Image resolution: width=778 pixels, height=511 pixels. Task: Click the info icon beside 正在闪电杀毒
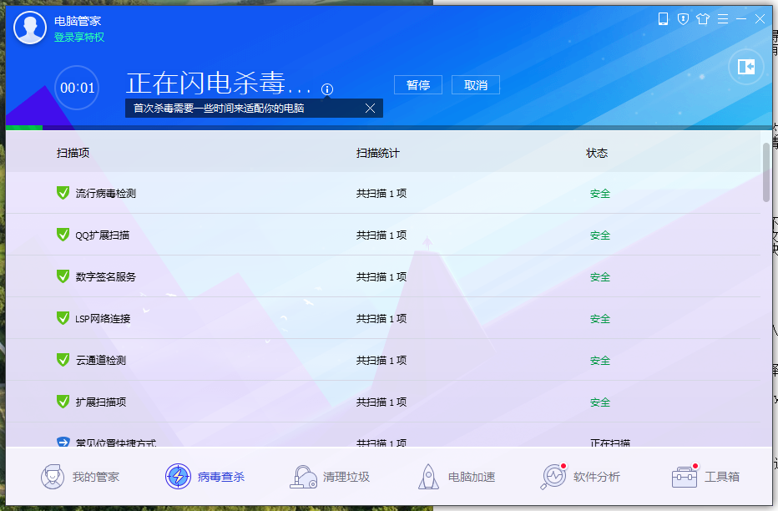click(327, 89)
